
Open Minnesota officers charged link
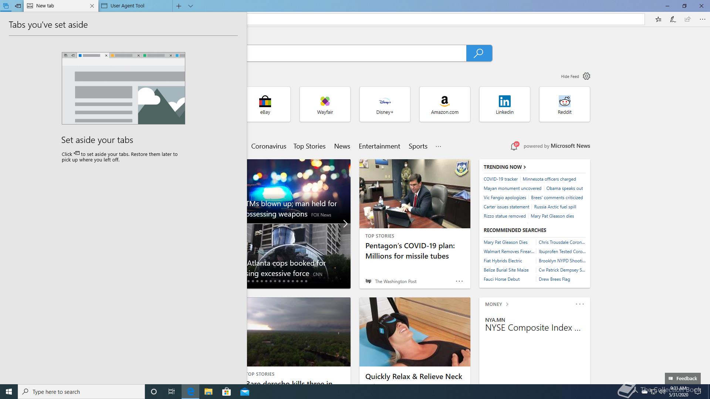click(x=549, y=179)
